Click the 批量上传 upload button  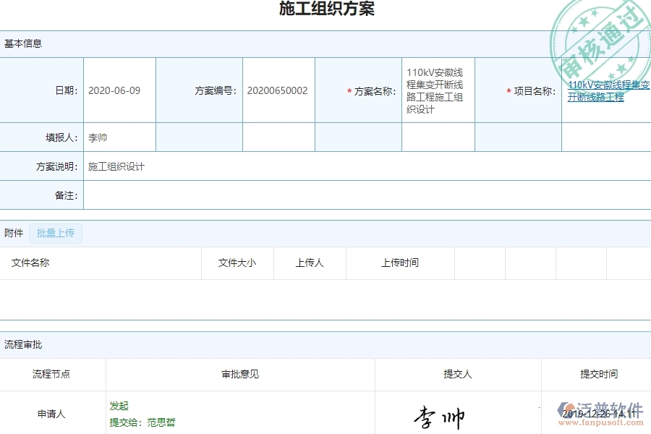pos(56,233)
